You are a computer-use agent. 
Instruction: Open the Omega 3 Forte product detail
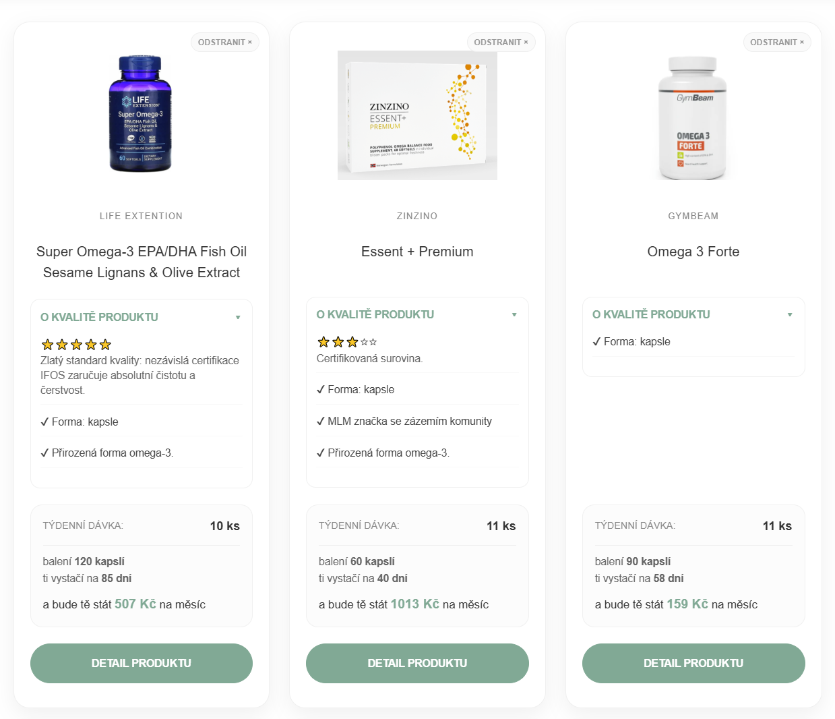[693, 663]
